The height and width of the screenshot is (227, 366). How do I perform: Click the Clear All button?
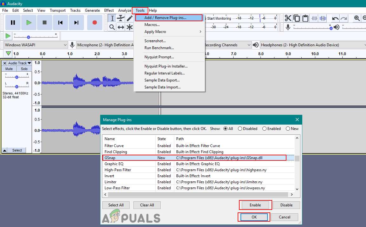[x=147, y=205]
